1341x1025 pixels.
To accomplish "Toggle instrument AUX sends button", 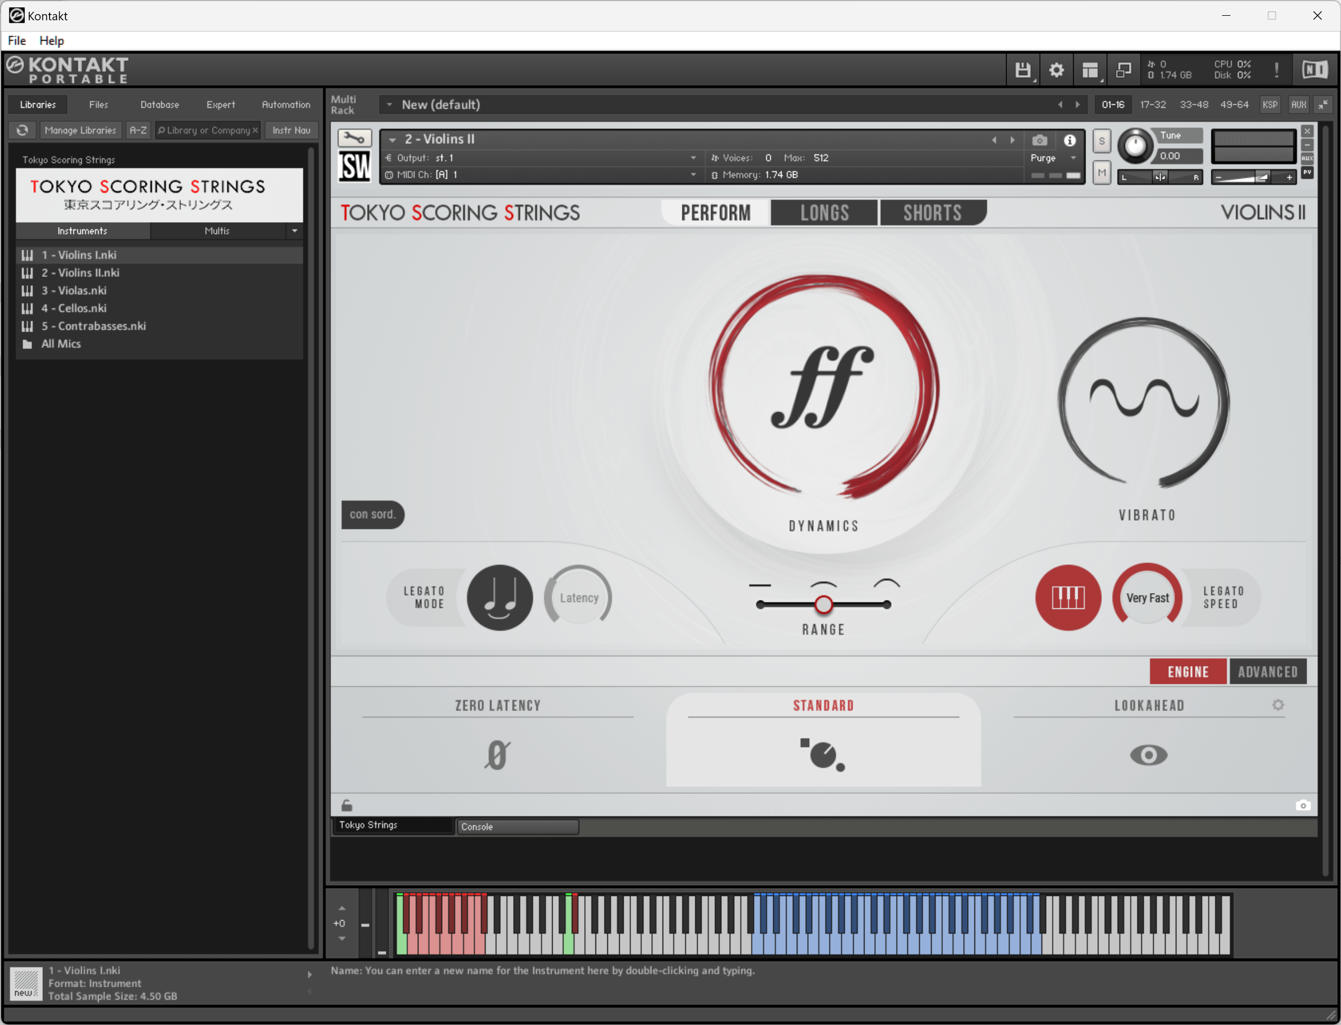I will click(1307, 158).
